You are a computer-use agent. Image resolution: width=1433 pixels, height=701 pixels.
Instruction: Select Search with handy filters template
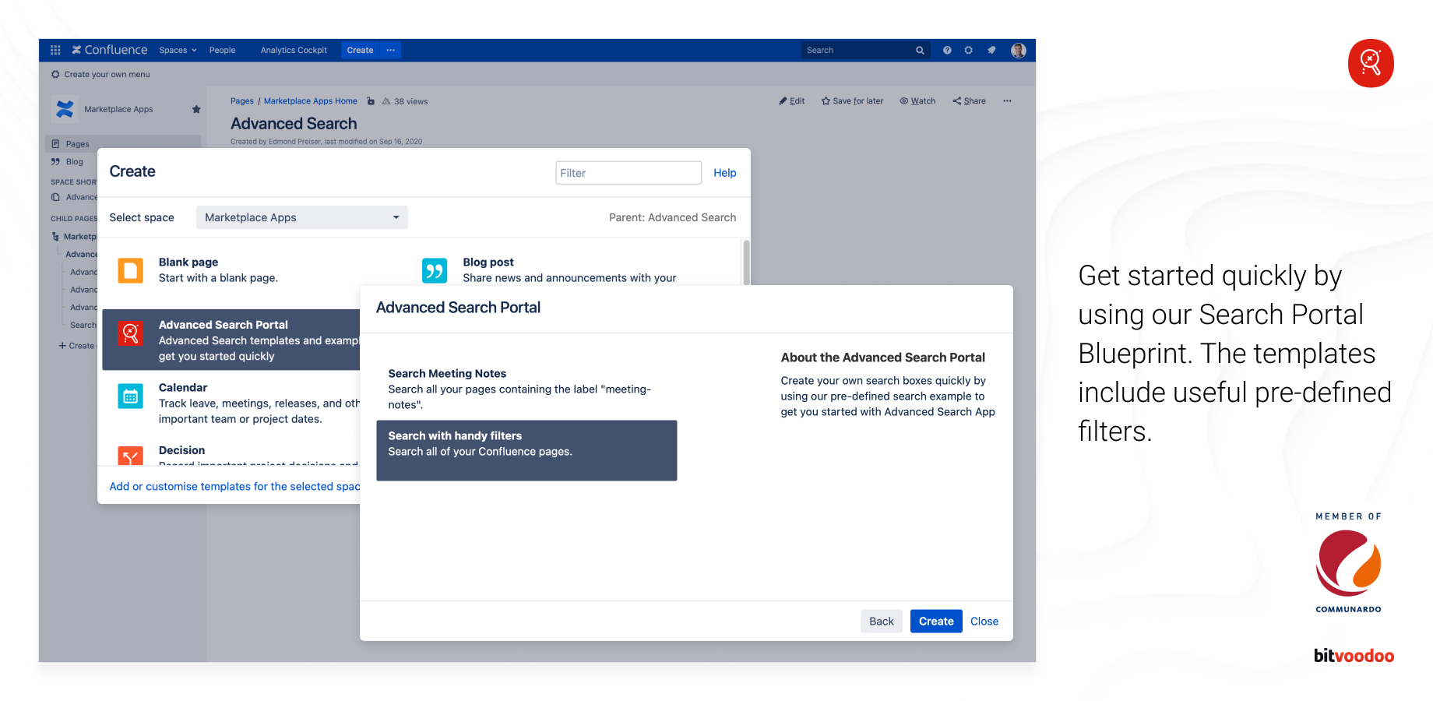(526, 450)
